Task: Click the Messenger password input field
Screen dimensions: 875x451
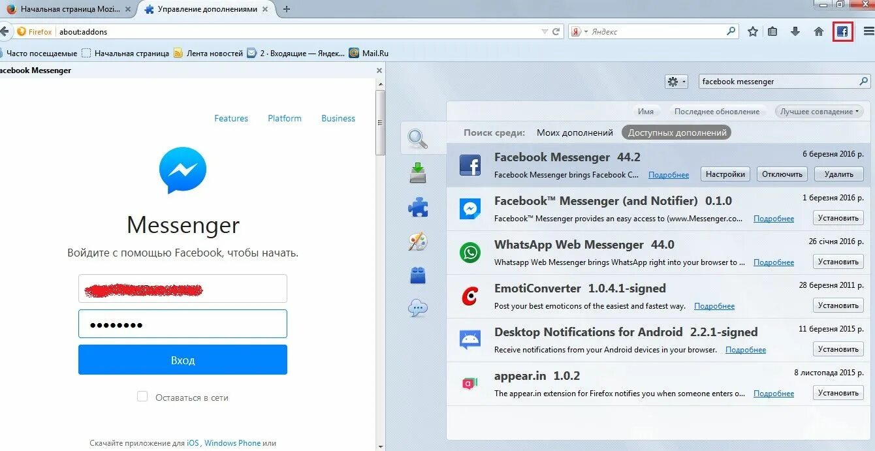Action: click(183, 324)
